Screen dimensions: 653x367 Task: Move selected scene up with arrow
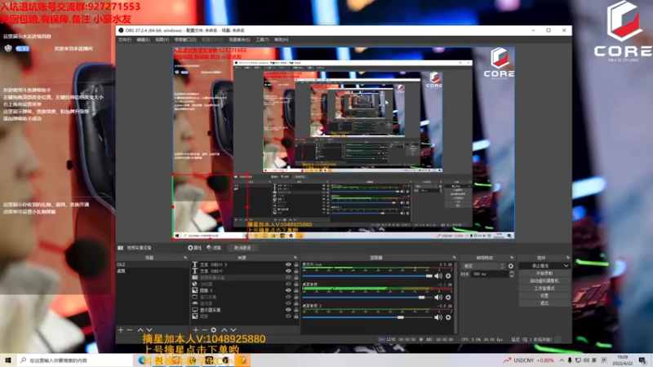140,330
